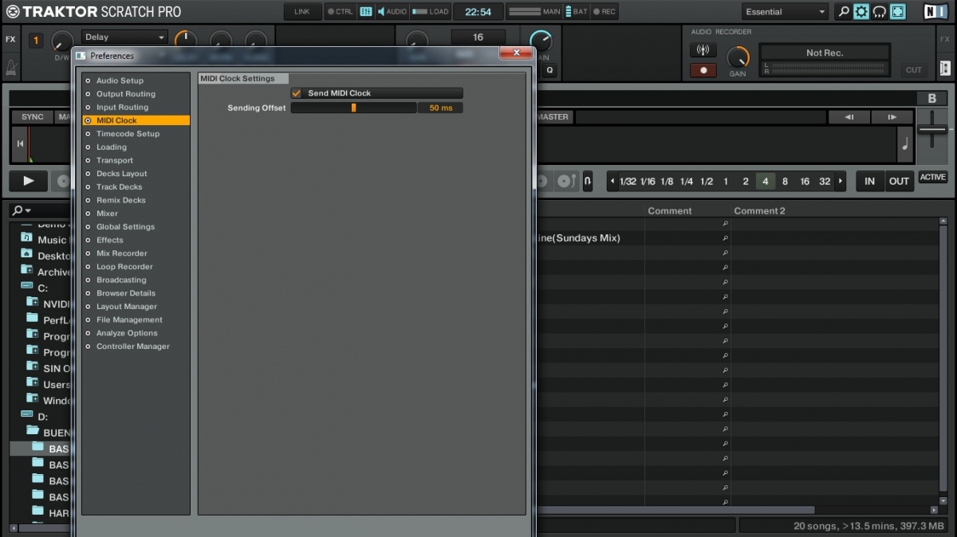
Task: Click the IN loop button
Action: [x=869, y=181]
